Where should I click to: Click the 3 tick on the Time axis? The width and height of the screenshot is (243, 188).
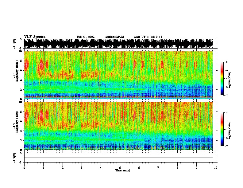tap(82, 167)
